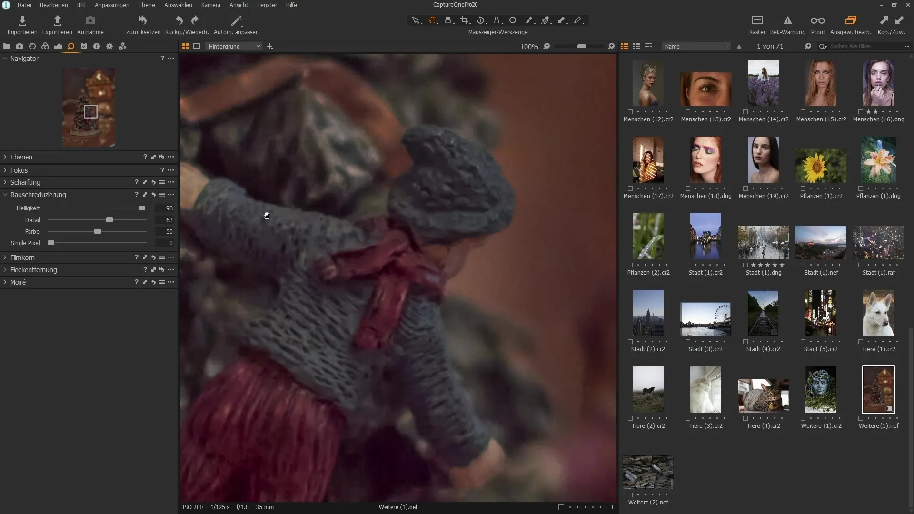The image size is (914, 514).
Task: Switch browser to thumbnail grid view
Action: pyautogui.click(x=625, y=46)
